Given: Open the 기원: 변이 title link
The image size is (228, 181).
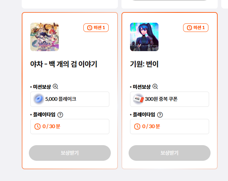Looking at the screenshot, I should pos(144,64).
